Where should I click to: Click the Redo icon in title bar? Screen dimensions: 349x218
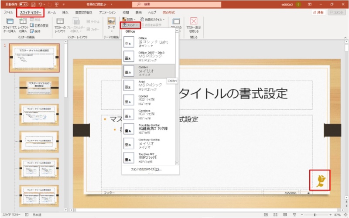pos(50,4)
